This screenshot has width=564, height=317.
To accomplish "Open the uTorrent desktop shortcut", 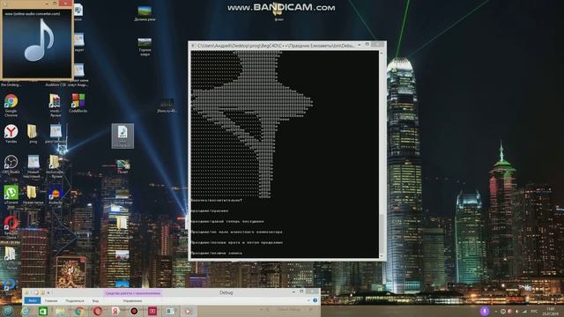I will (x=11, y=195).
